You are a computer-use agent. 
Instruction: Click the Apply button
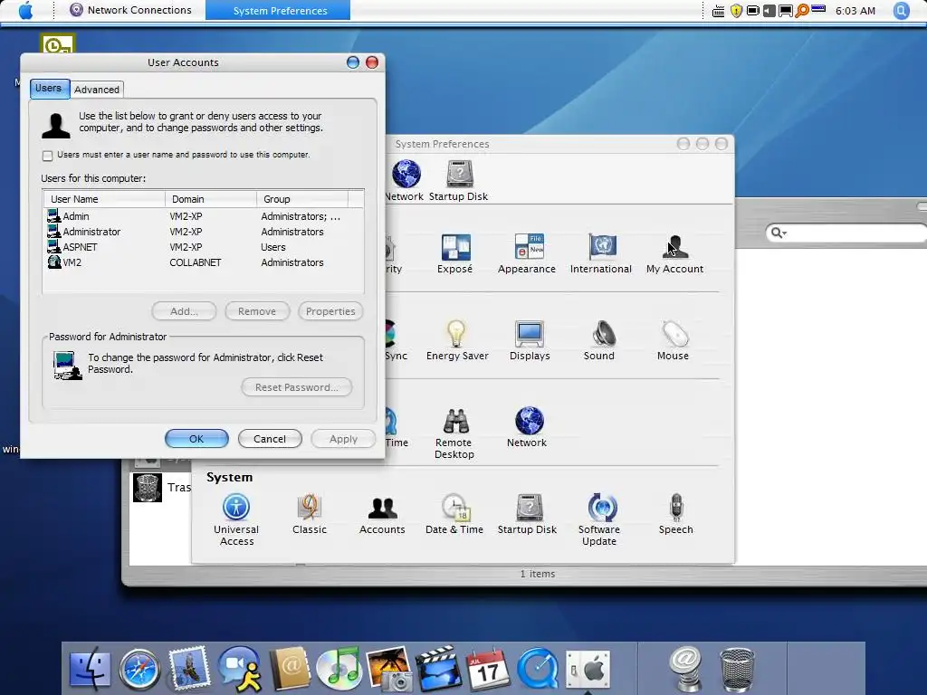pyautogui.click(x=343, y=439)
